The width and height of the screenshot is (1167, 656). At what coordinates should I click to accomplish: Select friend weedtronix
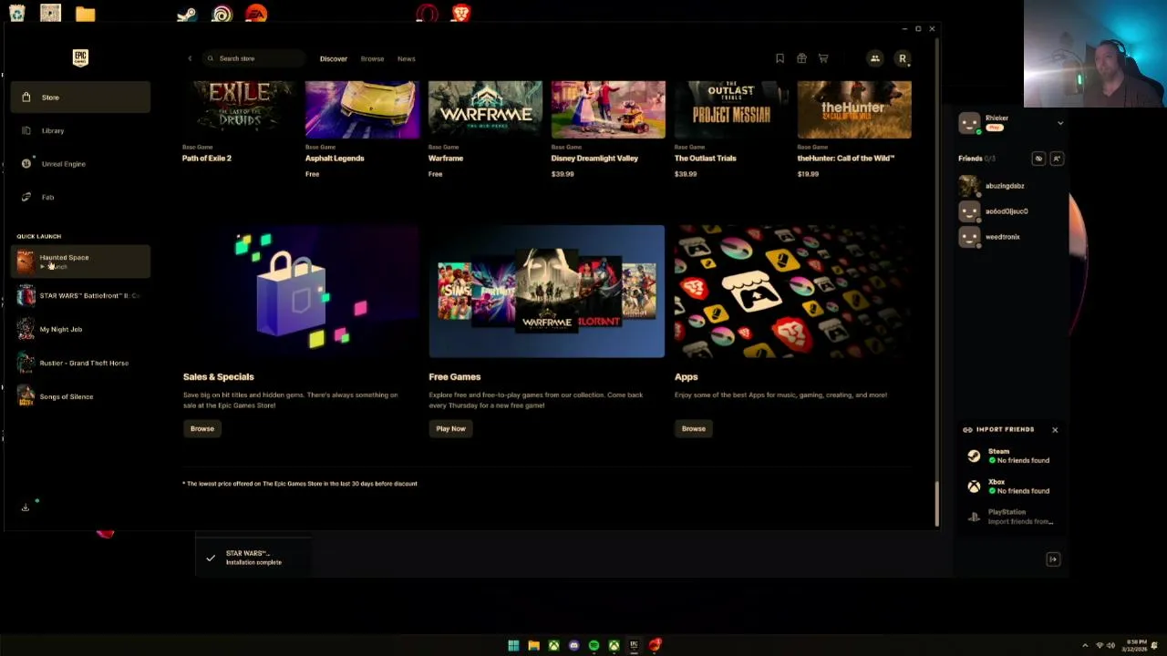click(x=1010, y=237)
